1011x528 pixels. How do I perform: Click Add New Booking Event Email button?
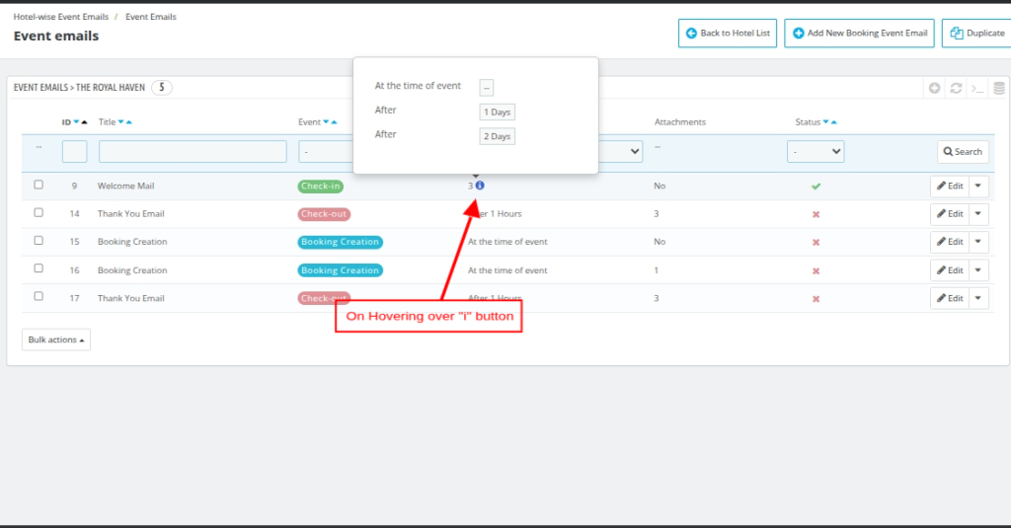tap(859, 34)
